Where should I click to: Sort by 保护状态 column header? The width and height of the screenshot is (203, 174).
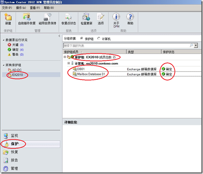[181, 52]
